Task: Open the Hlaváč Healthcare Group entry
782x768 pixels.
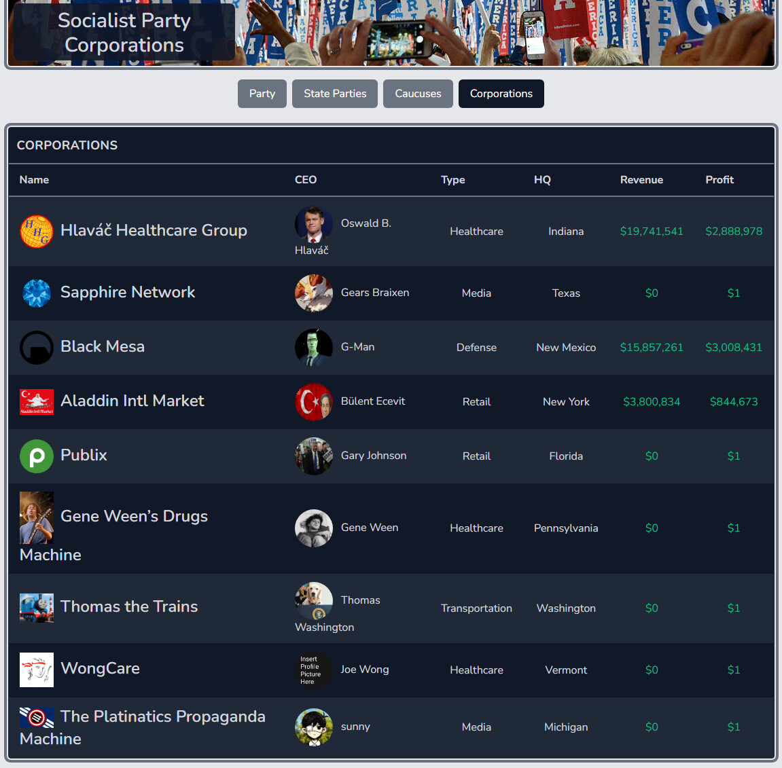Action: pos(154,230)
